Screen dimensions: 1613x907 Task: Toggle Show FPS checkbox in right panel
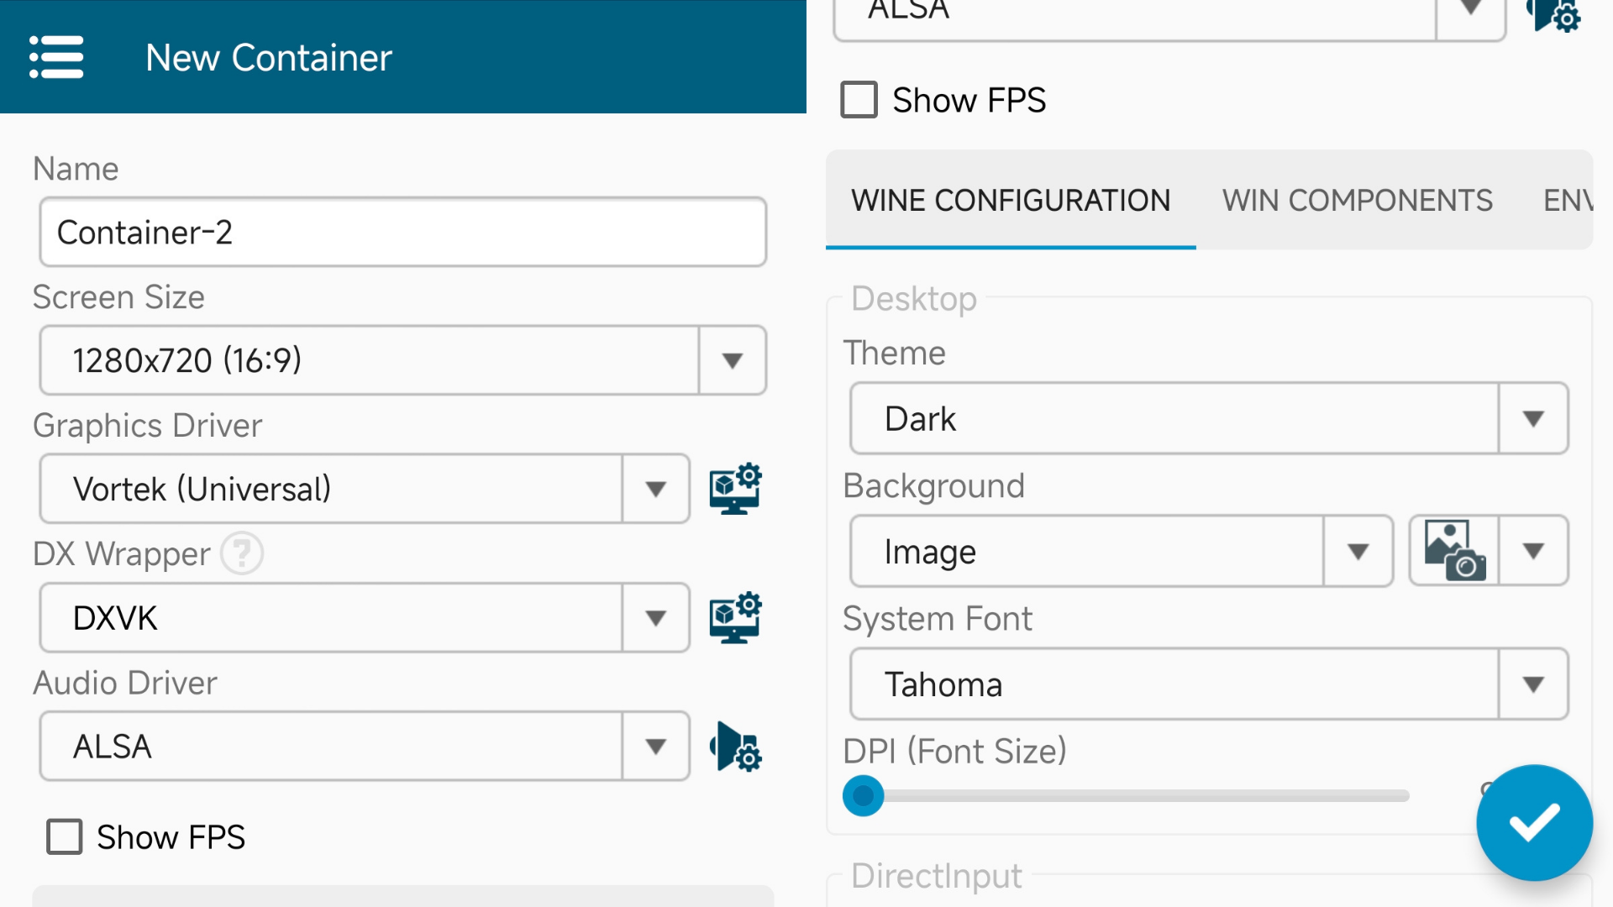859,100
